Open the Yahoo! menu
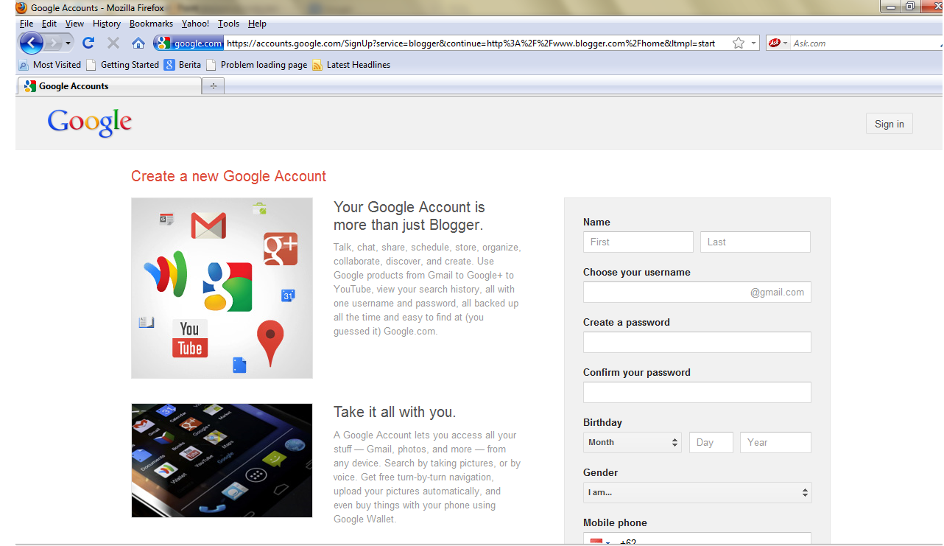944x546 pixels. point(196,24)
